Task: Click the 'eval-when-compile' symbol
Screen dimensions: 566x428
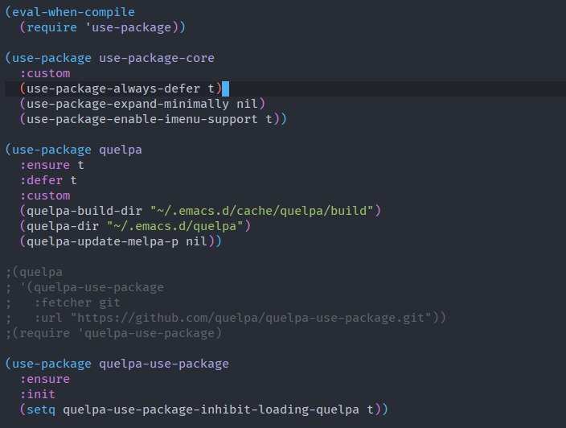Action: [x=73, y=12]
